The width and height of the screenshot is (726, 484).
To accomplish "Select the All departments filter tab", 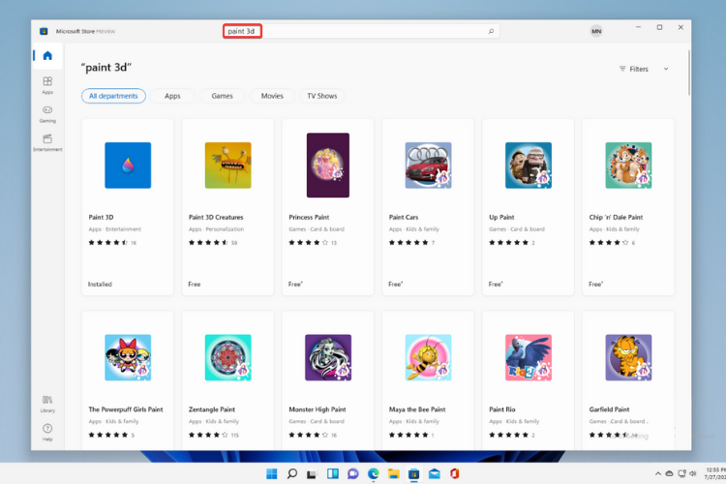I will point(113,96).
